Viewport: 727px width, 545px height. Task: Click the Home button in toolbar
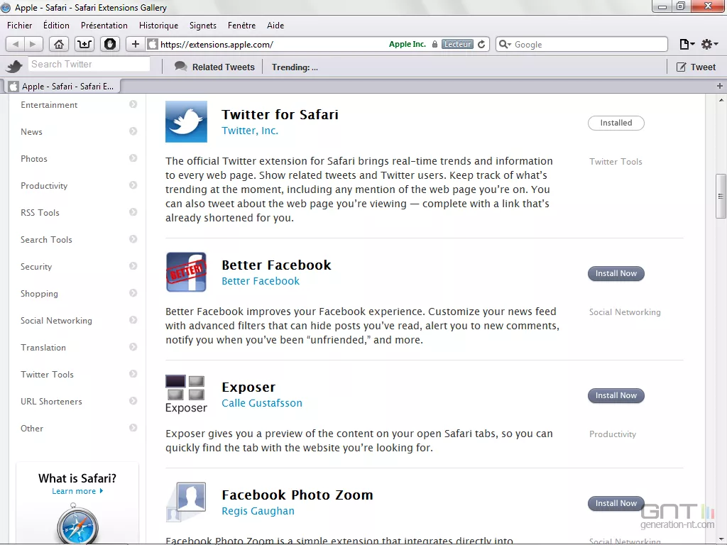(x=59, y=44)
